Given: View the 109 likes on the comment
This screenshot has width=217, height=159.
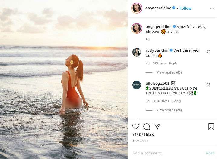Looking at the screenshot, I should click(x=159, y=63).
